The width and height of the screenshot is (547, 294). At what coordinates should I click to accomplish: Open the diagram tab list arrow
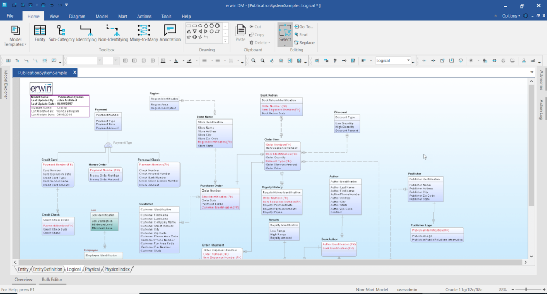pyautogui.click(x=532, y=73)
